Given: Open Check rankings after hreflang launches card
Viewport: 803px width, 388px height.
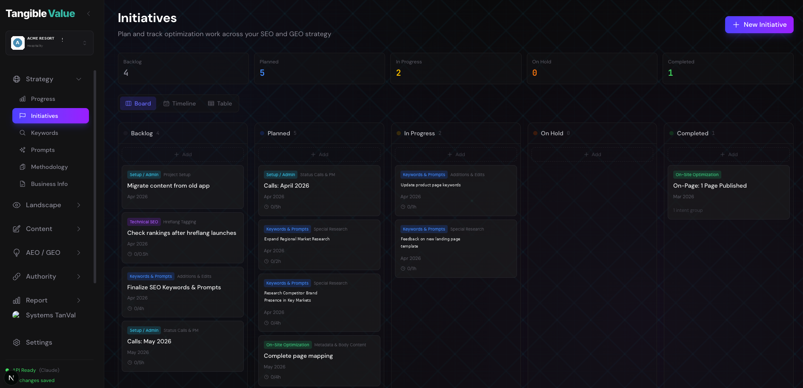Looking at the screenshot, I should [x=183, y=238].
